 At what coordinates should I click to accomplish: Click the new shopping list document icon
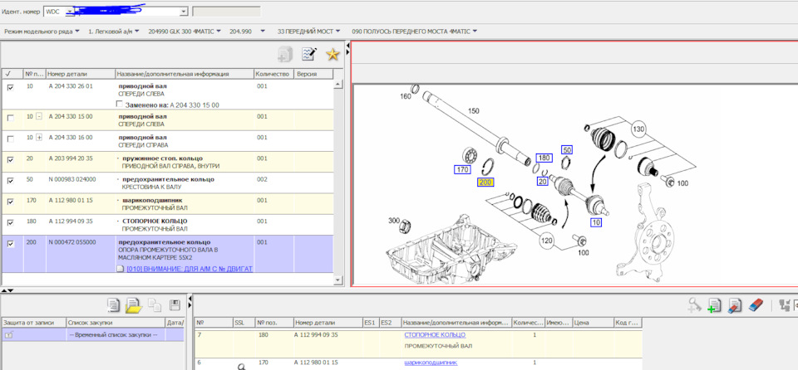113,305
